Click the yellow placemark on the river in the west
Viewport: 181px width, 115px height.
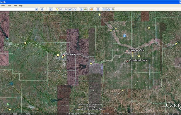click(x=25, y=43)
